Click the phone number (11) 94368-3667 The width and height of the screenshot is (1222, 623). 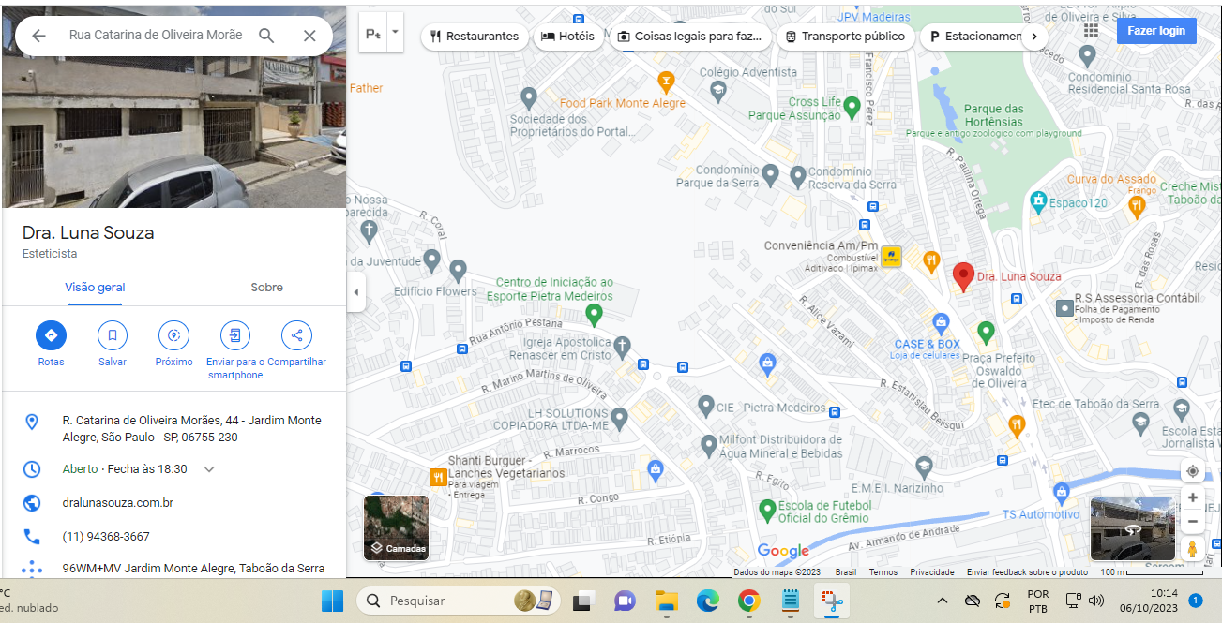coord(106,537)
